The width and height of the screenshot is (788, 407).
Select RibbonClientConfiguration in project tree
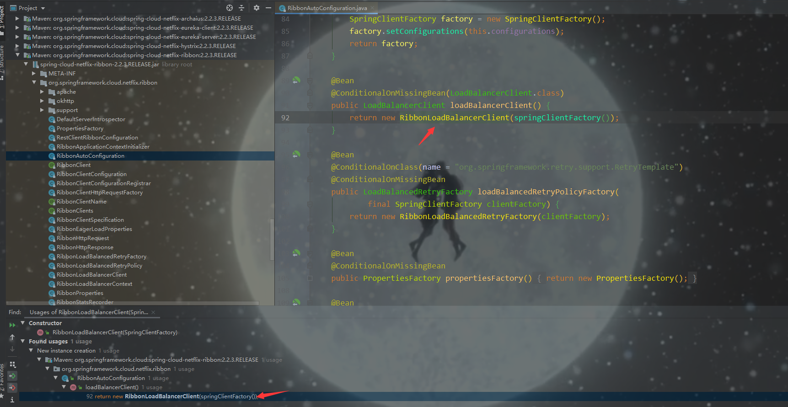tap(91, 174)
